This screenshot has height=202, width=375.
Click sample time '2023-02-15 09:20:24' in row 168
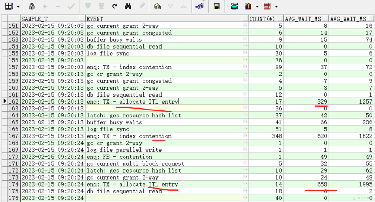pos(53,143)
